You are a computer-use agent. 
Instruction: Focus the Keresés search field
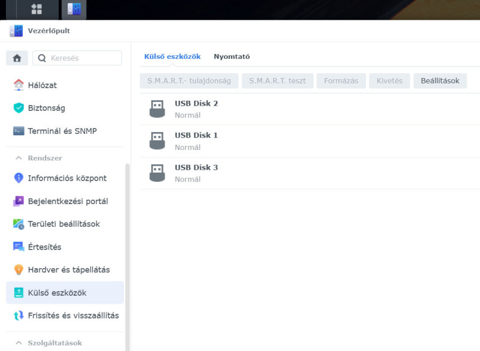[77, 58]
